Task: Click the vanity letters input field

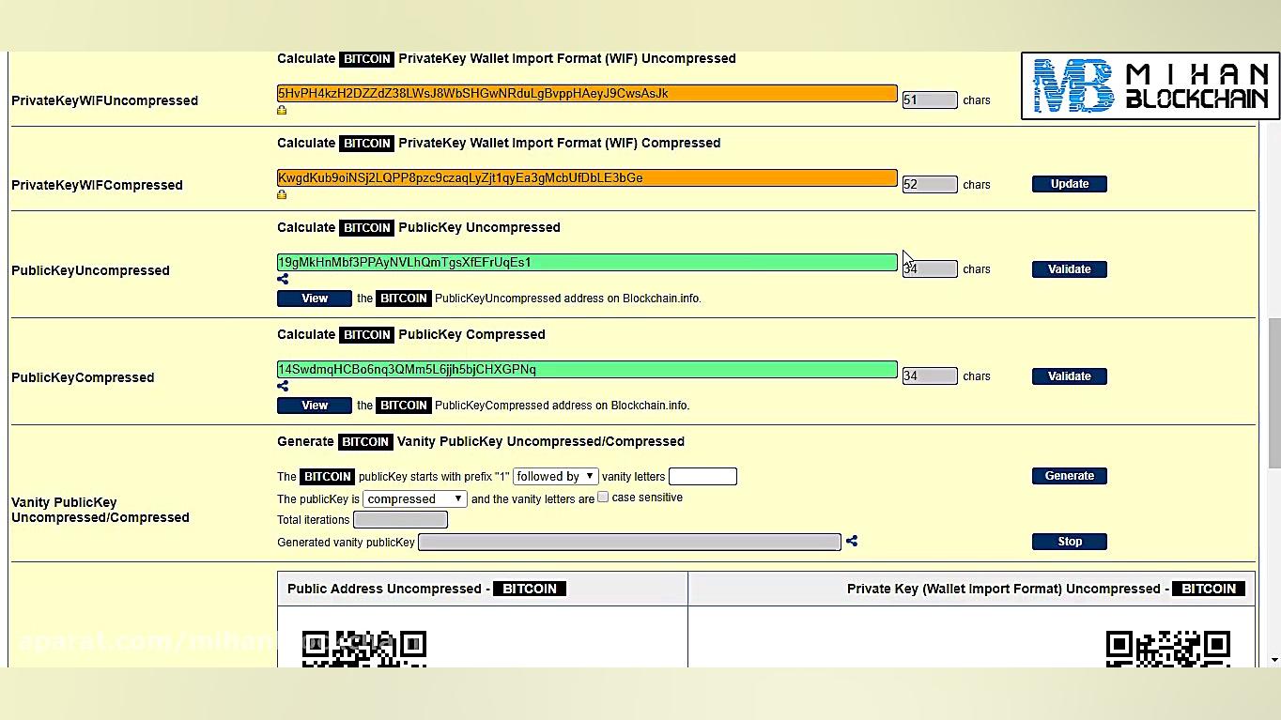Action: [702, 477]
